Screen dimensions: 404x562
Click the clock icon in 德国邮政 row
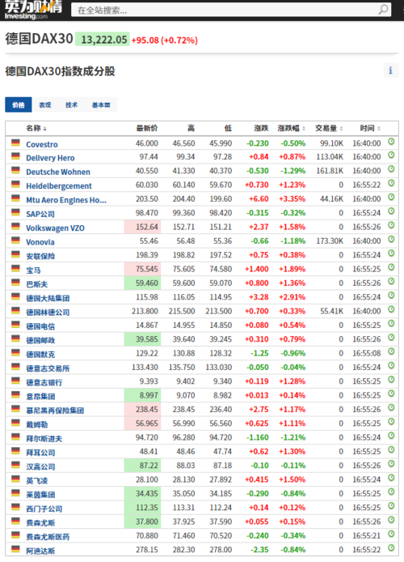click(391, 338)
